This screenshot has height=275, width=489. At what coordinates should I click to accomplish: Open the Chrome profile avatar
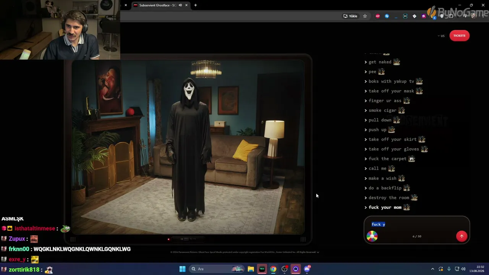point(474,16)
